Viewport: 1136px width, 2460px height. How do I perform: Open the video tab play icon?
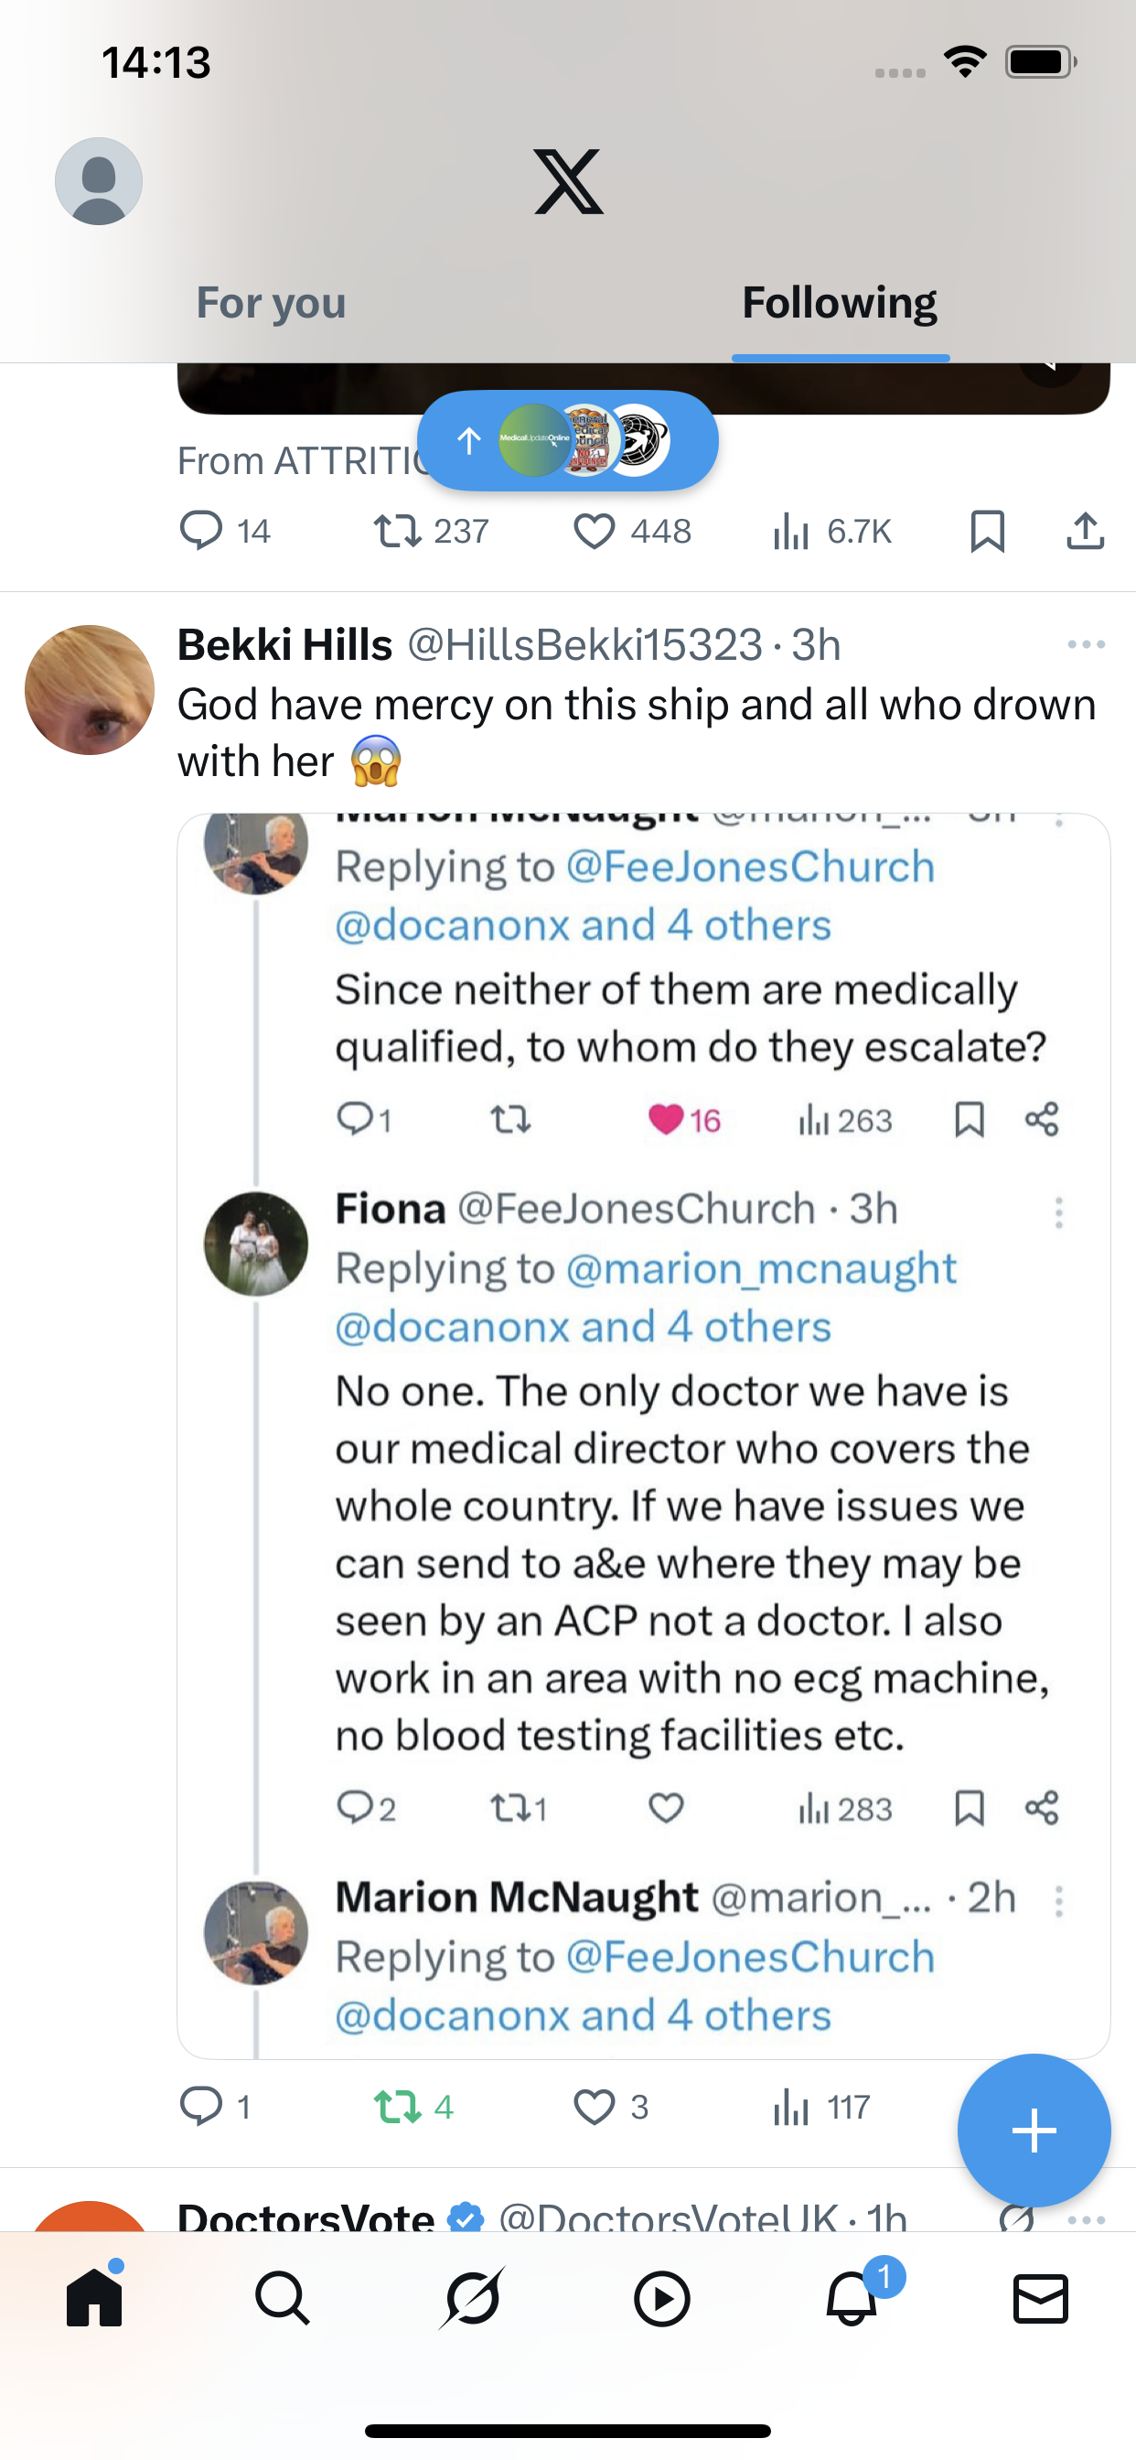click(661, 2298)
